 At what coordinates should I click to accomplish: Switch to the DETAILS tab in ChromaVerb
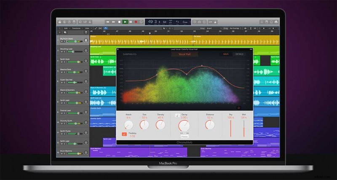[x=239, y=54]
